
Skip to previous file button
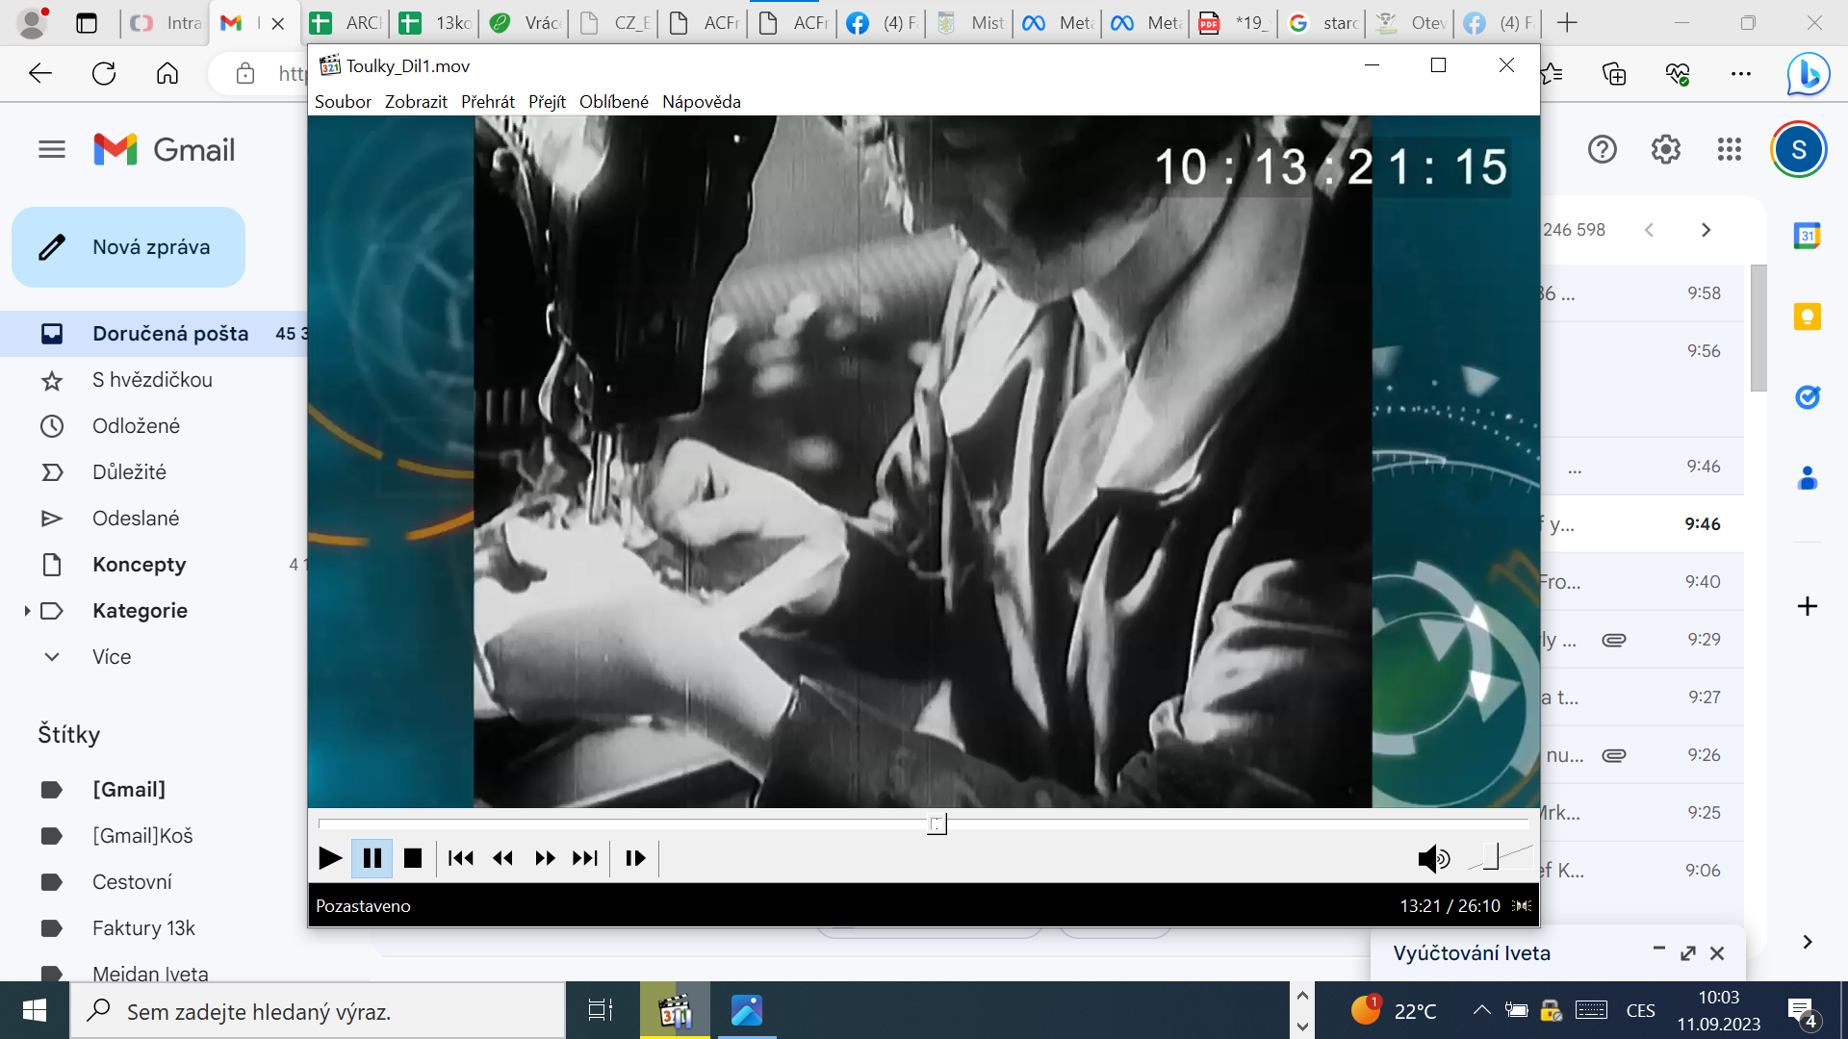point(461,858)
